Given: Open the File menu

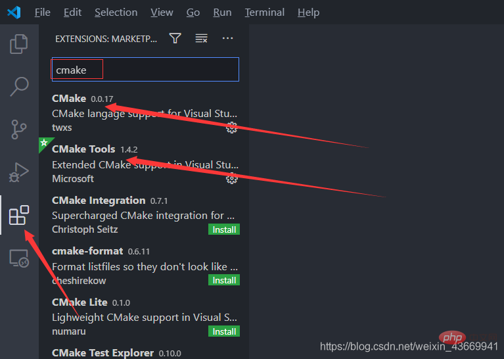Looking at the screenshot, I should (x=42, y=12).
